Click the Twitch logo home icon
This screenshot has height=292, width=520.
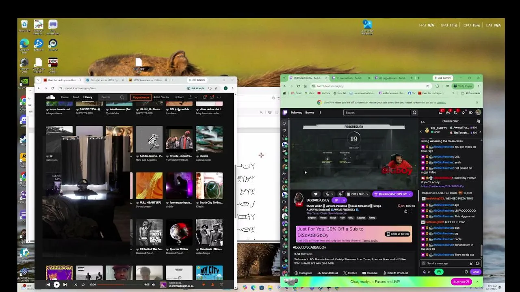[x=285, y=113]
